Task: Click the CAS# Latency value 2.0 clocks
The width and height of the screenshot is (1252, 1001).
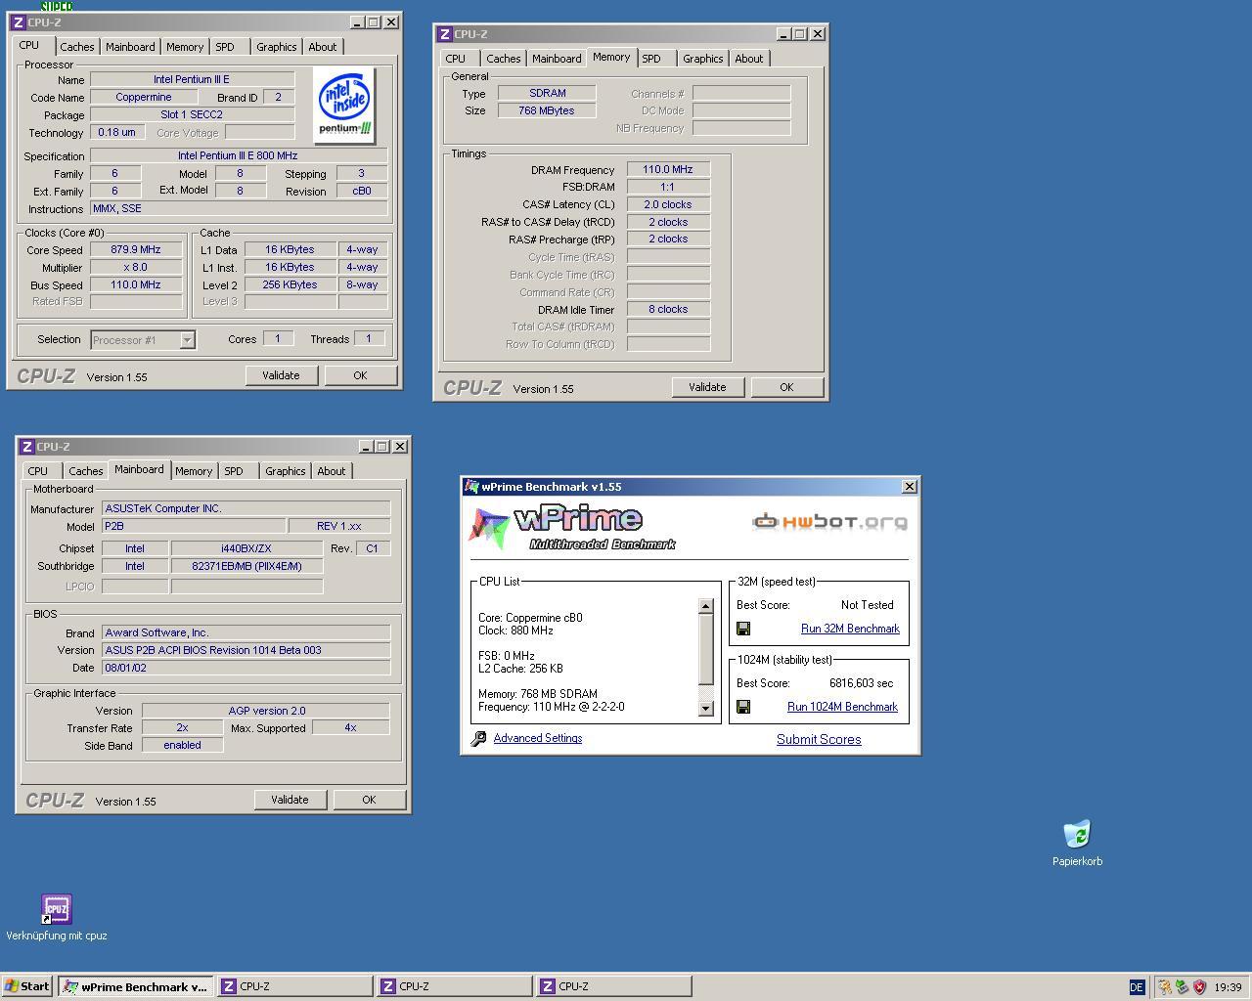Action: (x=668, y=204)
